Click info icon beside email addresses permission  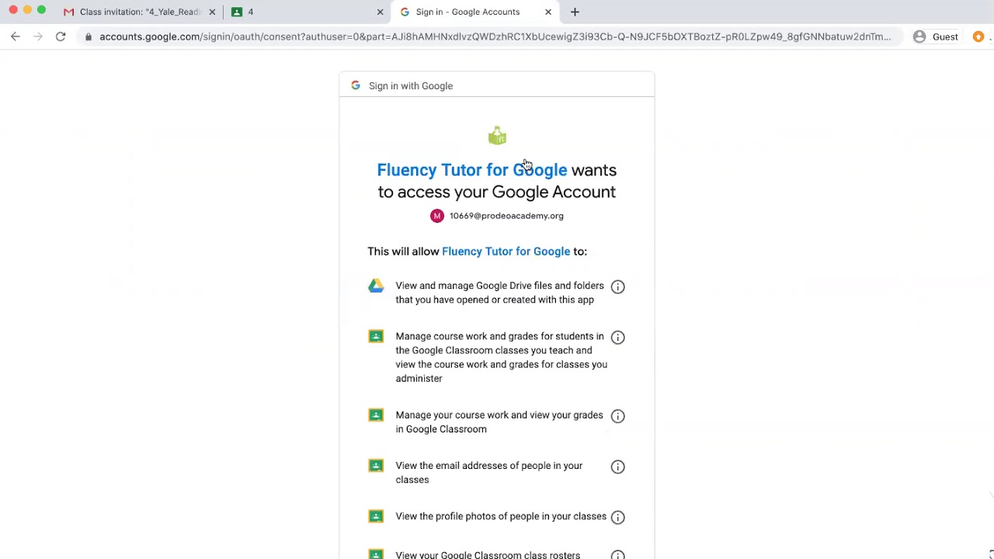(x=617, y=467)
